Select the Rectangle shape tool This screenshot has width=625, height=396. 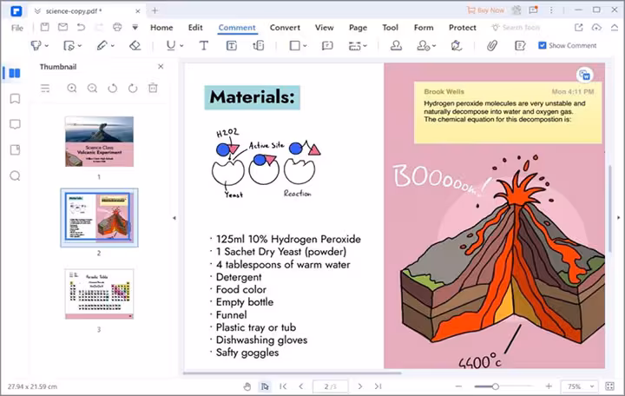[x=294, y=46]
